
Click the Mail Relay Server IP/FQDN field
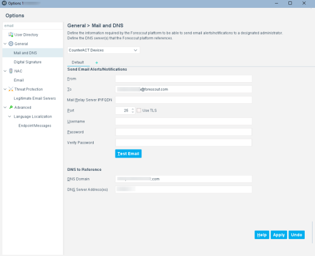(x=183, y=100)
